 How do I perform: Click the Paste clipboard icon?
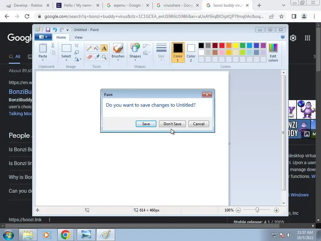[43, 48]
